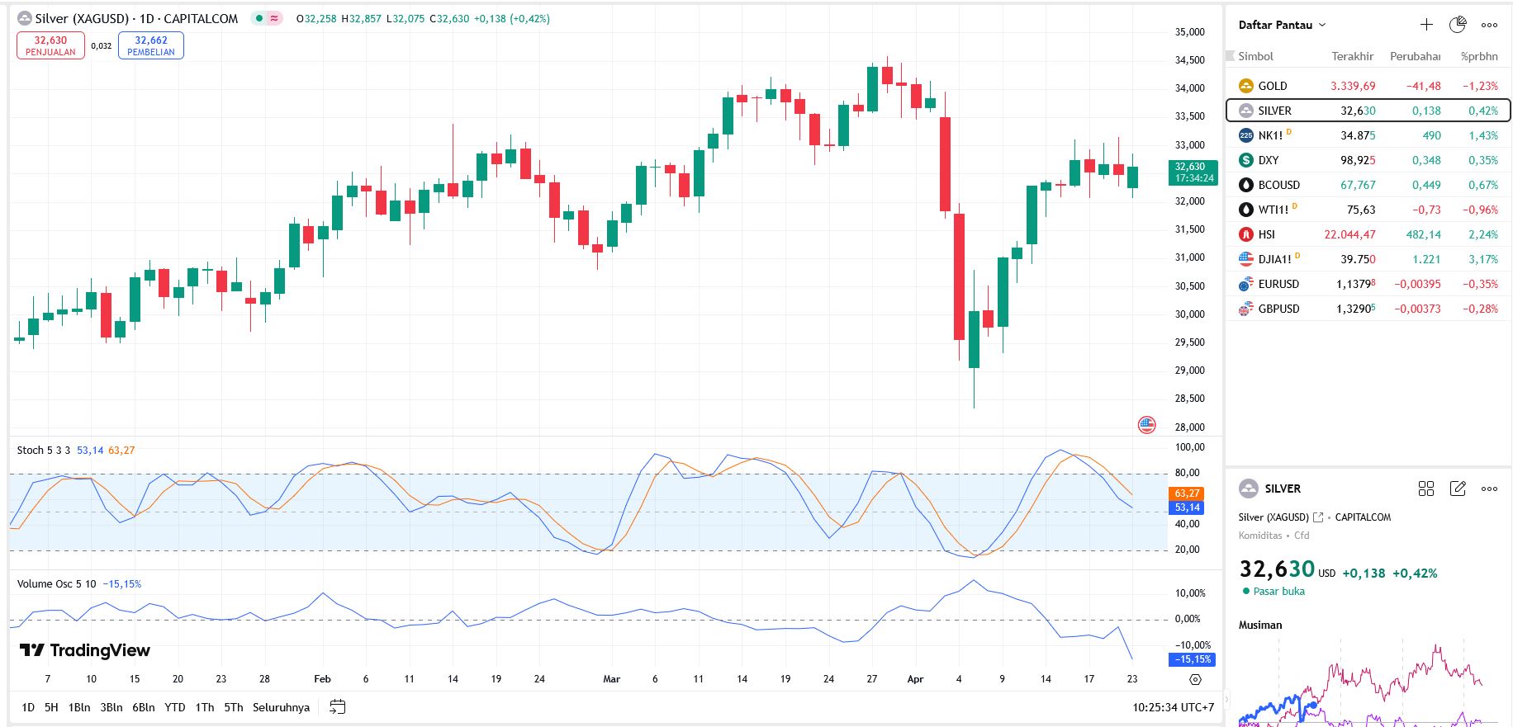Sort the watchlist by Simbol column
This screenshot has width=1513, height=727.
(1255, 56)
